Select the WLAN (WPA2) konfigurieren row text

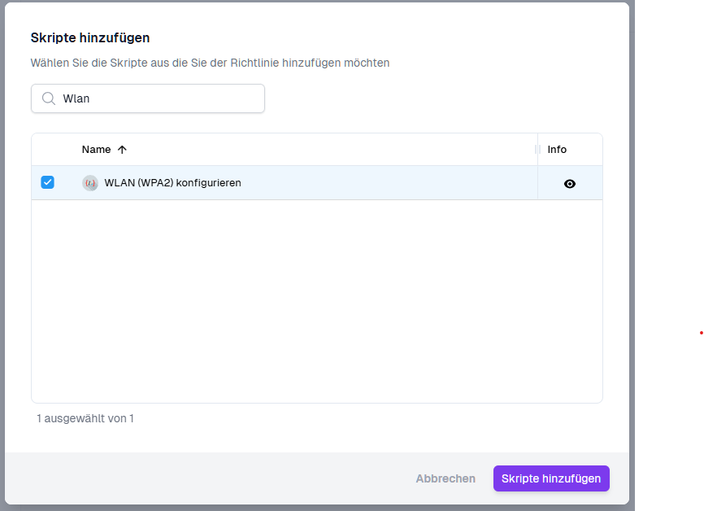[x=172, y=183]
